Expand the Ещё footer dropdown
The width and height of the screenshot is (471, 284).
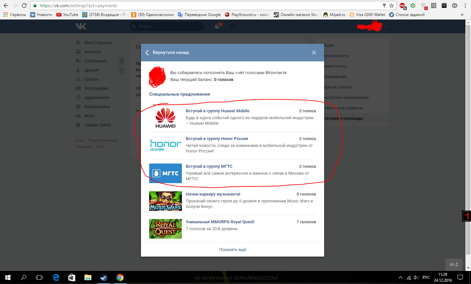coord(101,147)
